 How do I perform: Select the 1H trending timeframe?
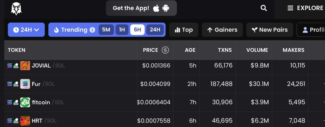click(x=122, y=30)
